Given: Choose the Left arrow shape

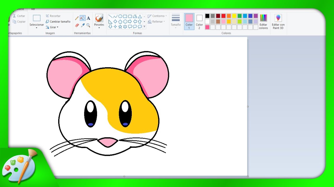Looking at the screenshot, I should pos(135,22).
